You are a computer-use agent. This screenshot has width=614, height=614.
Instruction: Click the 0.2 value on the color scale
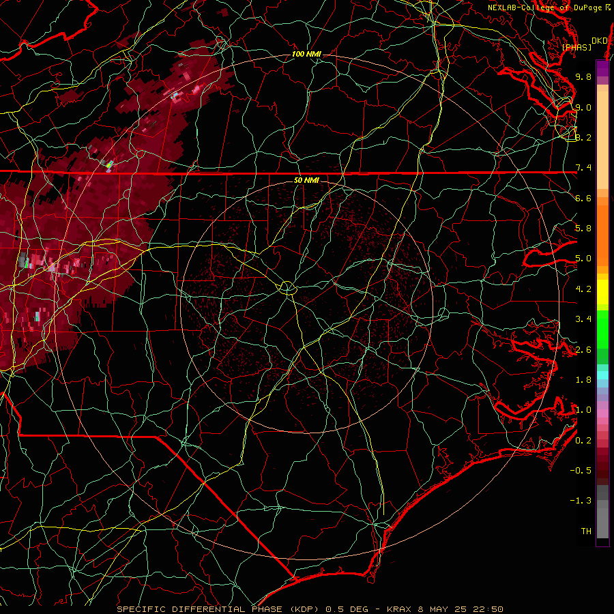pos(583,441)
